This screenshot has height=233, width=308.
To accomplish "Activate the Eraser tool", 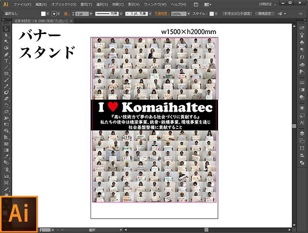I will pos(6,99).
